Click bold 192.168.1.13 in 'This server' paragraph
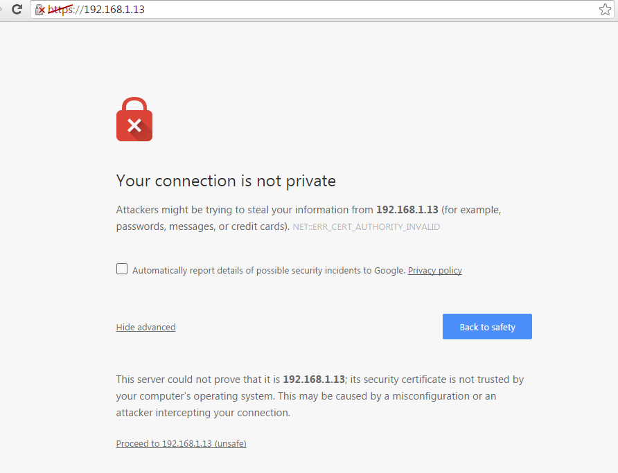 pos(313,380)
